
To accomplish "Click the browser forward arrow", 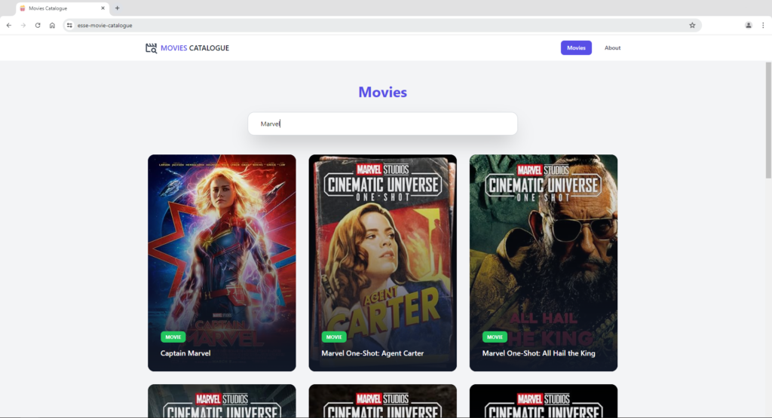I will coord(23,25).
